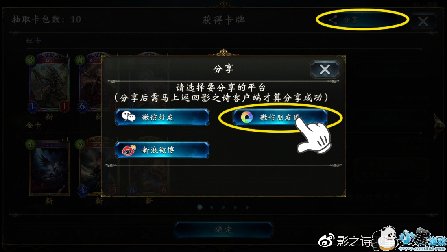Jump to second page indicator dot
The width and height of the screenshot is (447, 252).
pyautogui.click(x=212, y=207)
